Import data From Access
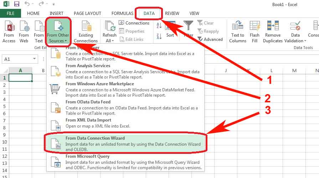 pyautogui.click(x=9, y=32)
